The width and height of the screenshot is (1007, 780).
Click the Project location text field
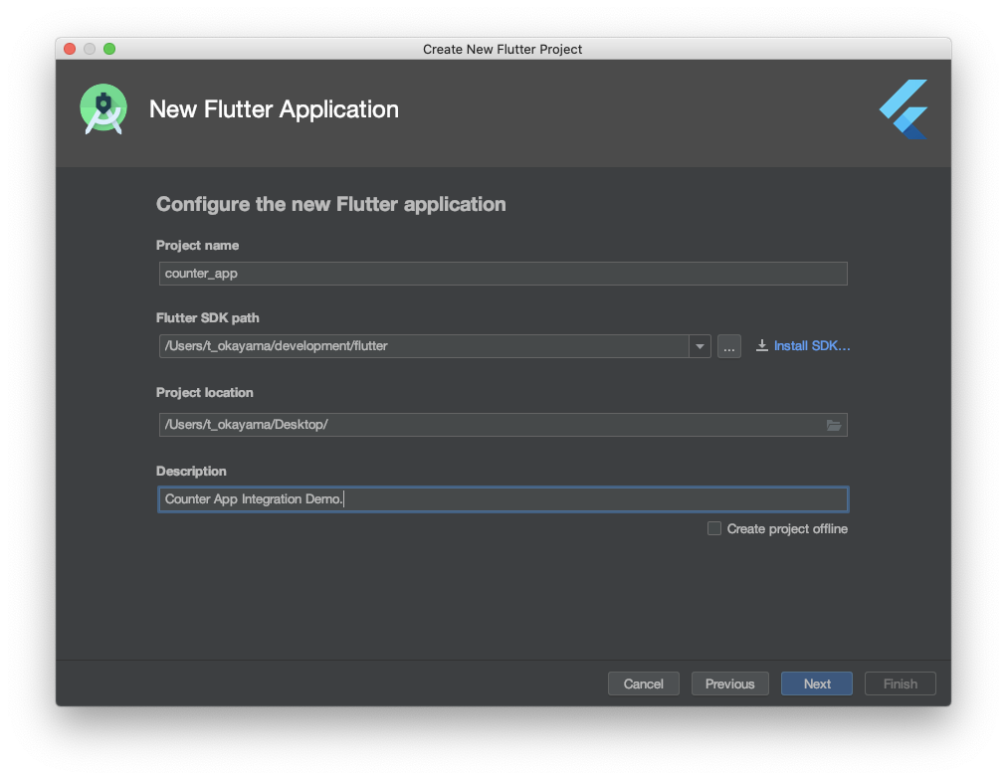pos(503,425)
